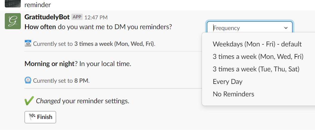The height and width of the screenshot is (130, 315).
Task: Select the No Reminders option
Action: click(x=233, y=94)
